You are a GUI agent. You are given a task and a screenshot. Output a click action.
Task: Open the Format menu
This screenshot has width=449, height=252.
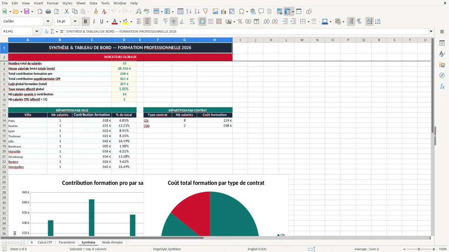[x=52, y=3]
